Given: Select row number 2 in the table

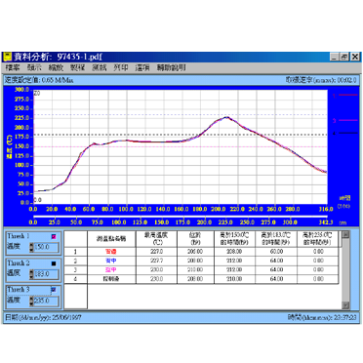Looking at the screenshot, I should (75, 261).
